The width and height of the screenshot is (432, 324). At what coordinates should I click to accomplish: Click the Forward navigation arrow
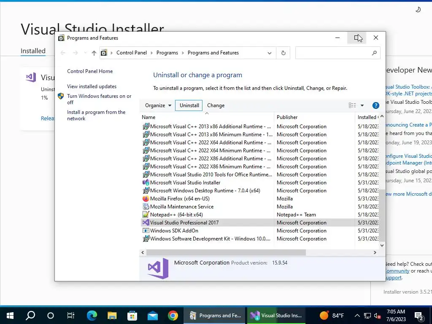pyautogui.click(x=75, y=53)
